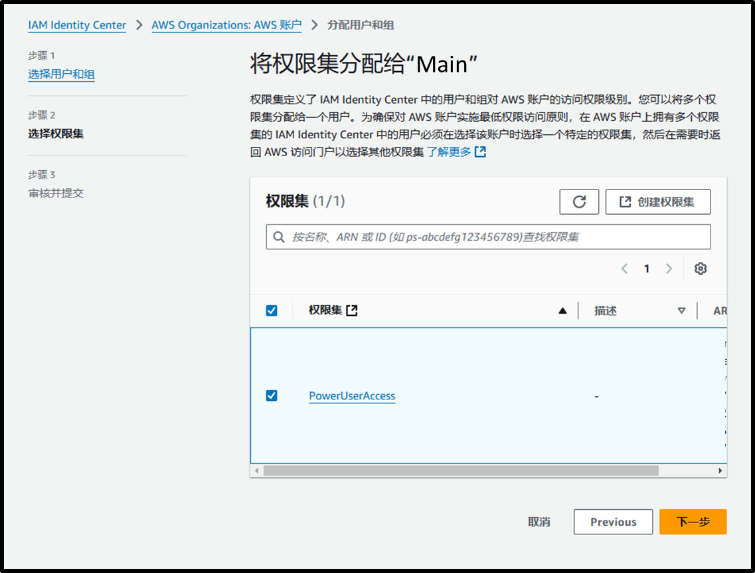Viewport: 755px width, 573px height.
Task: Open IAM Identity Center breadcrumb link
Action: (x=77, y=25)
